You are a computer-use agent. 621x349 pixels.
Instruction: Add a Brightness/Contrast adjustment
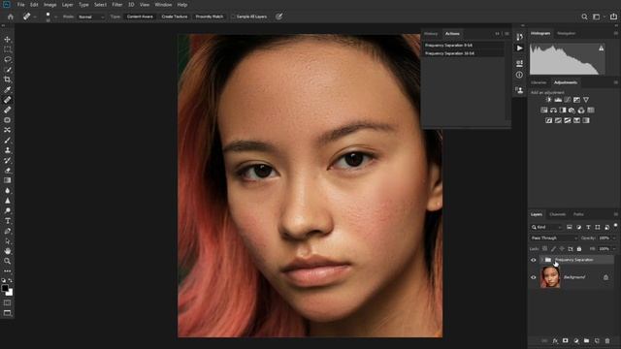coord(548,100)
